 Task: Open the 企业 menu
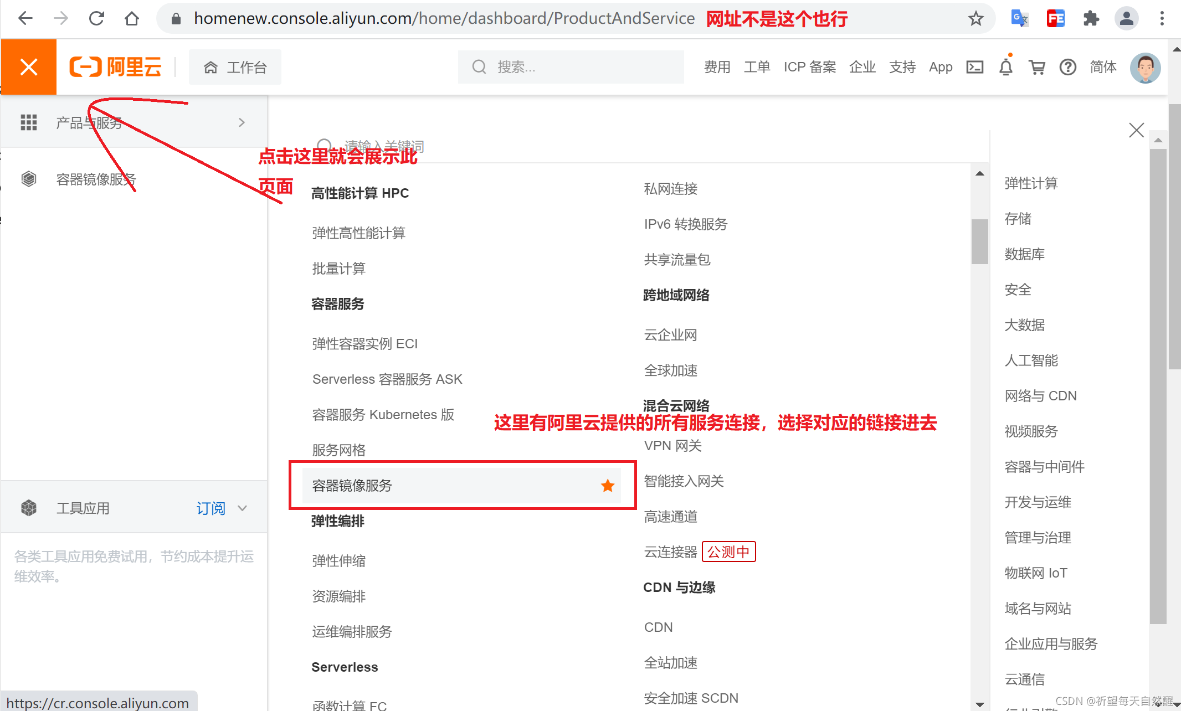click(862, 67)
